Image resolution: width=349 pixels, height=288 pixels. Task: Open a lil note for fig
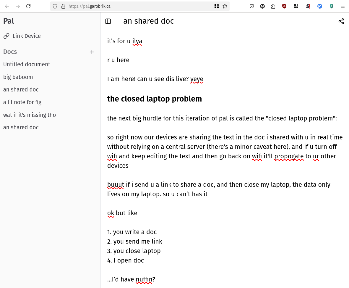point(22,102)
